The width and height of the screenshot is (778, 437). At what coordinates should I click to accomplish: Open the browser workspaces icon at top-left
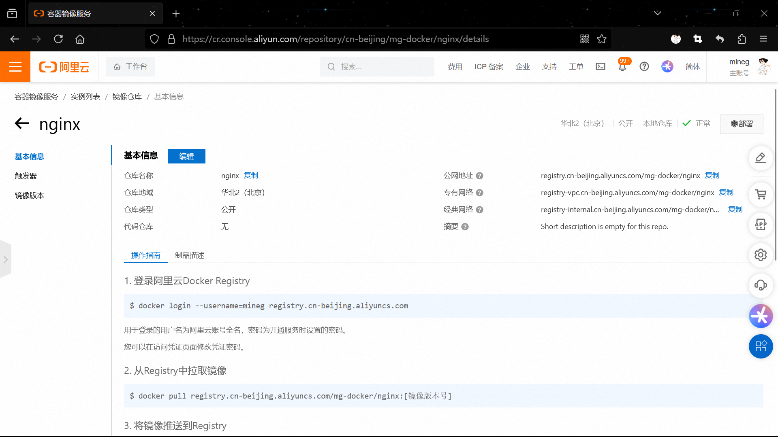(x=12, y=13)
